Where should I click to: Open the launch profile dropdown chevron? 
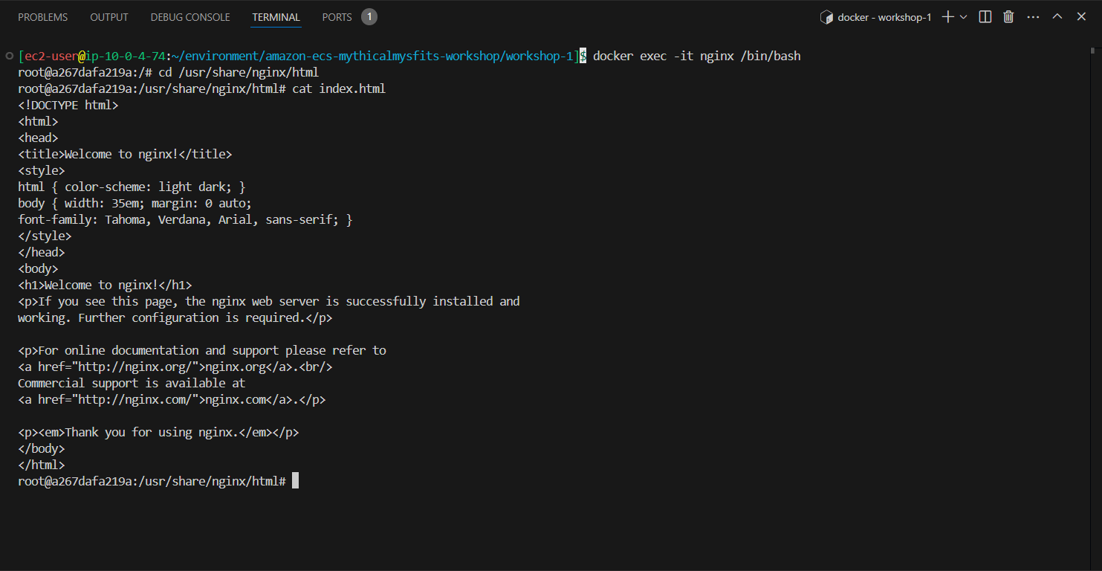click(964, 16)
